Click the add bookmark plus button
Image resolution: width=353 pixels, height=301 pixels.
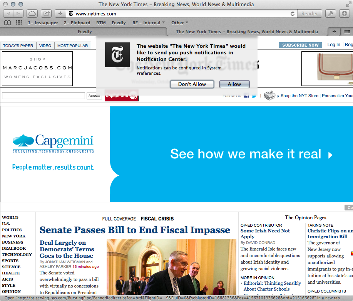tap(60, 13)
